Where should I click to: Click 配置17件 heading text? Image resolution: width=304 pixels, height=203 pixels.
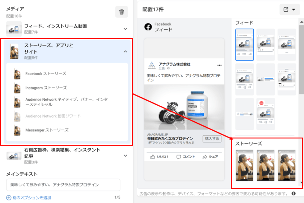click(153, 9)
